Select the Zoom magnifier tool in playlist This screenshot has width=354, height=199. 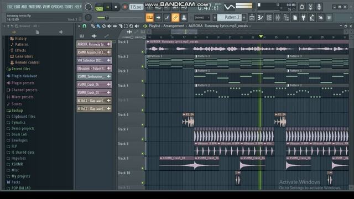click(132, 26)
